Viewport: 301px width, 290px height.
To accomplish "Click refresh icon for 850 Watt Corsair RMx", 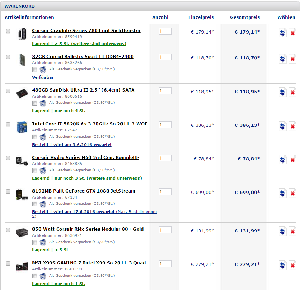I will click(x=282, y=231).
